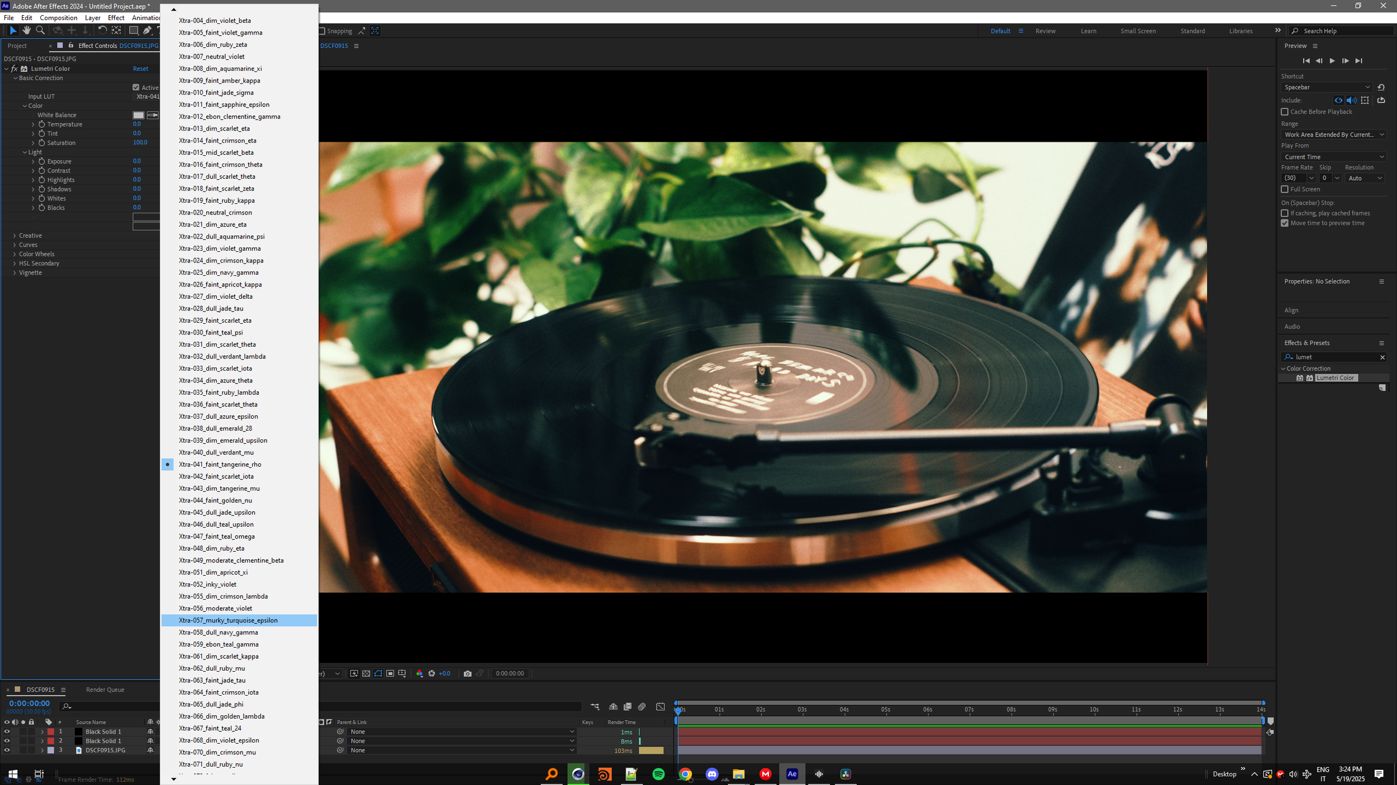
Task: Select the Zoom tool in the toolbar
Action: (40, 30)
